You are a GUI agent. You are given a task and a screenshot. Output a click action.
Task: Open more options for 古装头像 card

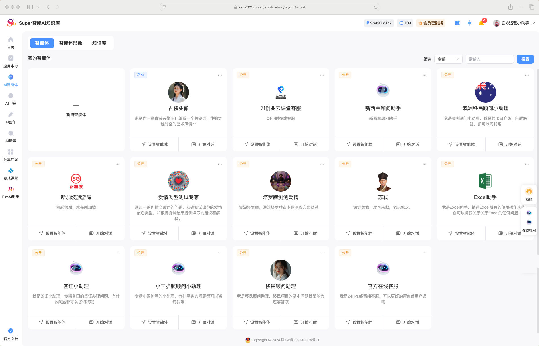click(220, 75)
